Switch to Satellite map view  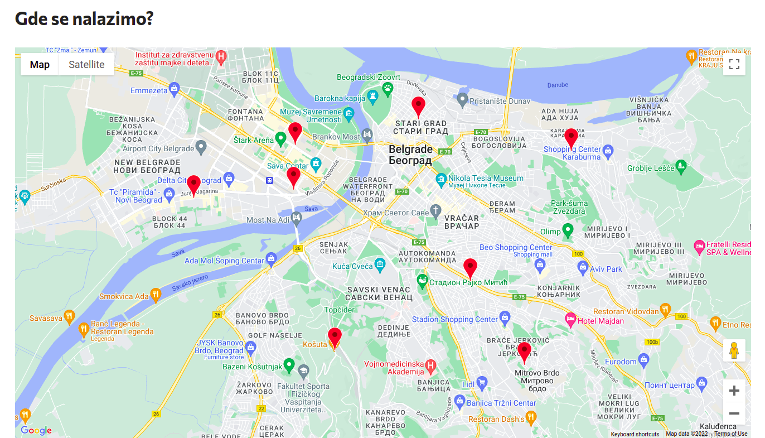[86, 64]
